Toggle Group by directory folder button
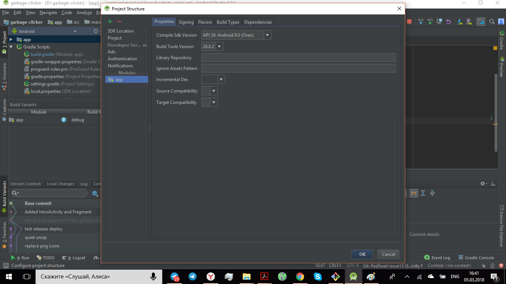 pyautogui.click(x=413, y=193)
